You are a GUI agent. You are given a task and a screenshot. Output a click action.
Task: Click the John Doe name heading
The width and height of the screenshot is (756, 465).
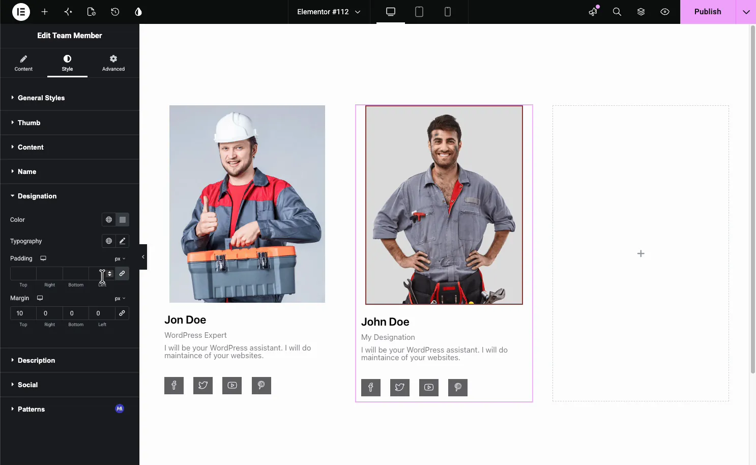[x=385, y=322]
